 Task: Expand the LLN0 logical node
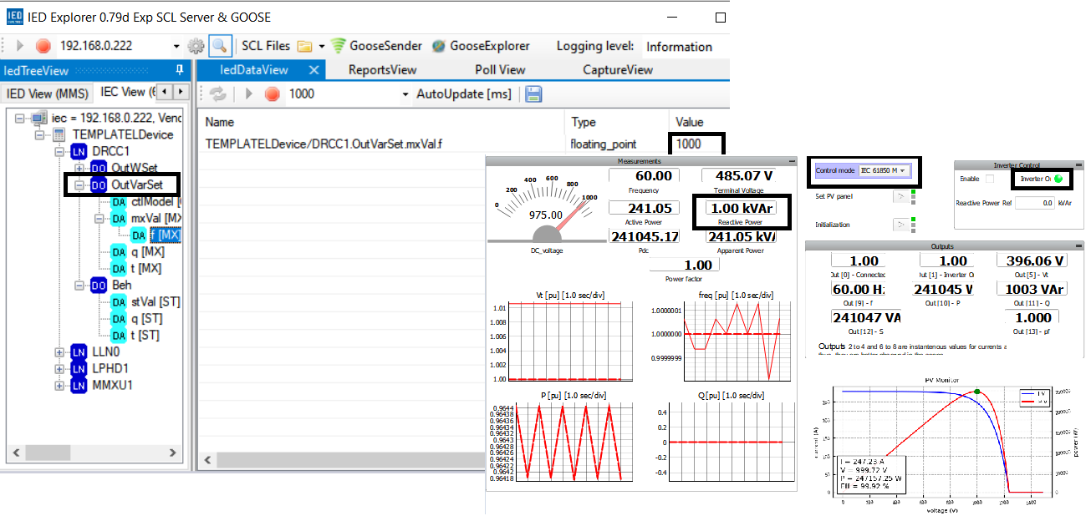coord(59,352)
